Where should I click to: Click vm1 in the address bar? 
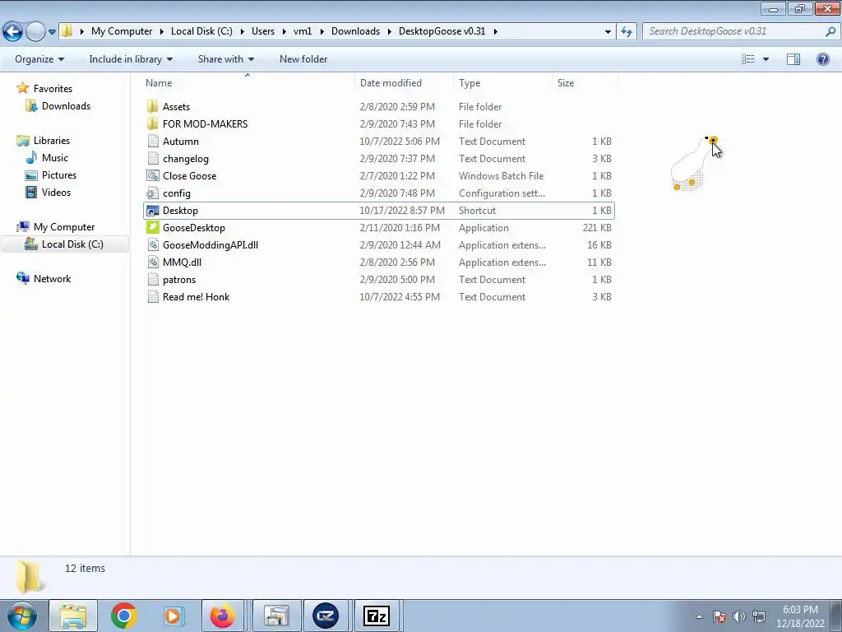click(x=303, y=31)
